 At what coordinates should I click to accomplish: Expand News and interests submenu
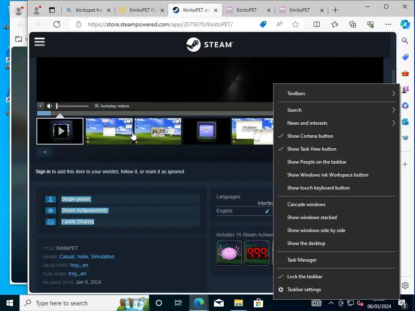coord(336,123)
